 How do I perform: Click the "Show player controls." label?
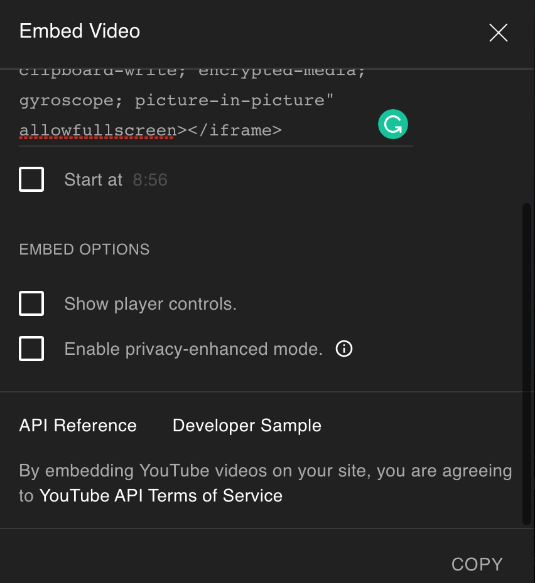click(x=150, y=304)
